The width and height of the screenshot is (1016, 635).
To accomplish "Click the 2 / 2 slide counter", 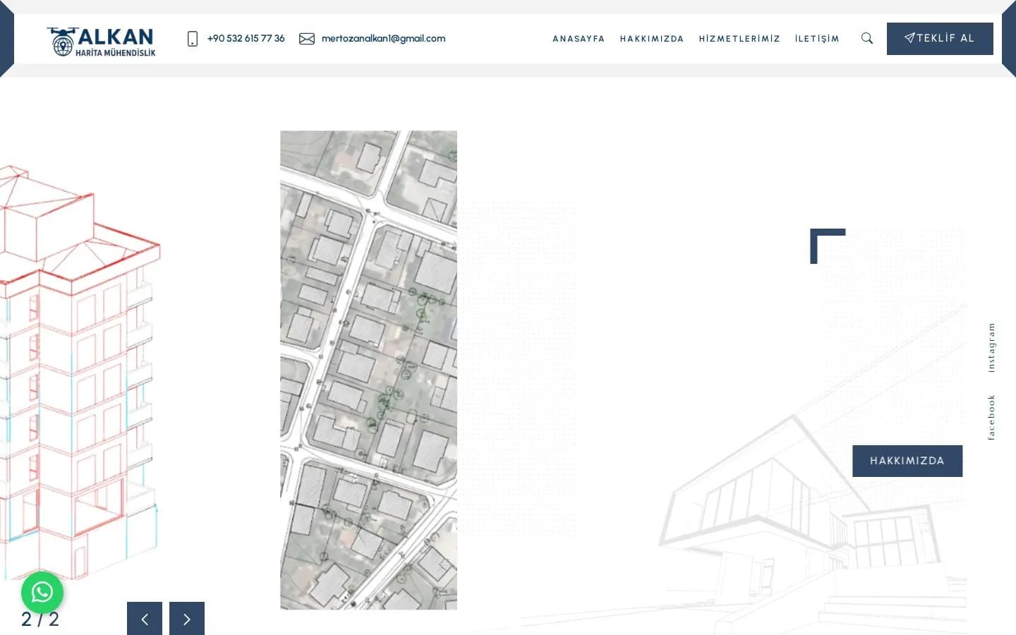I will pyautogui.click(x=40, y=619).
